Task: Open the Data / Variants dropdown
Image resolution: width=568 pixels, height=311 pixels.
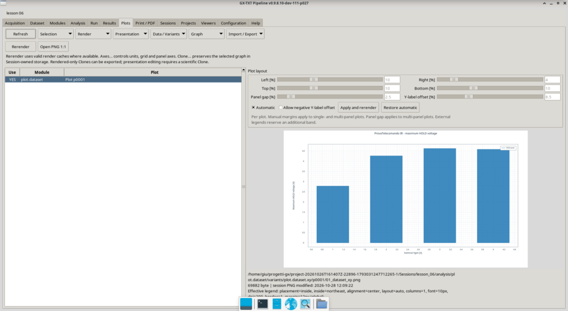Action: (169, 34)
